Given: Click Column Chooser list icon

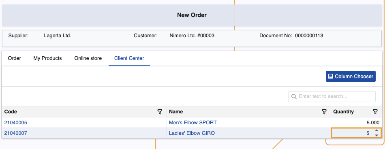Looking at the screenshot, I should (x=330, y=77).
